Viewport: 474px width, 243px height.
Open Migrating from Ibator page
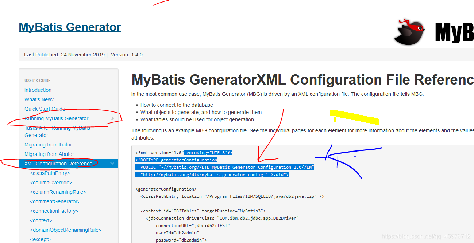[x=48, y=145]
